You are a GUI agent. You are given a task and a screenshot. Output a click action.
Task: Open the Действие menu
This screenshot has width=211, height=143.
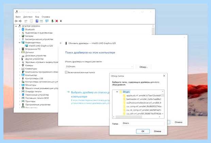[28, 17]
